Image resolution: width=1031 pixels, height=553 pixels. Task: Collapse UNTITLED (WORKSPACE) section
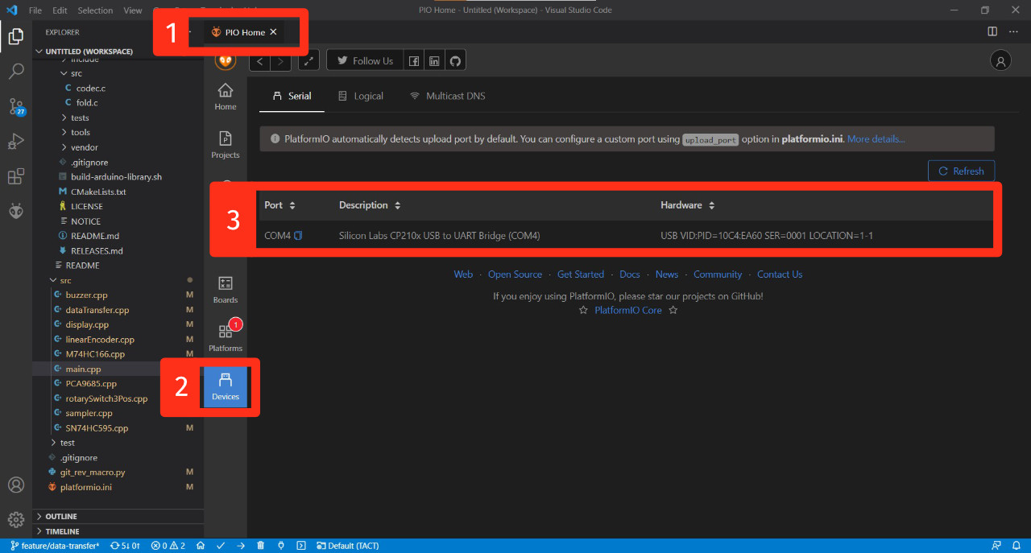pyautogui.click(x=118, y=52)
